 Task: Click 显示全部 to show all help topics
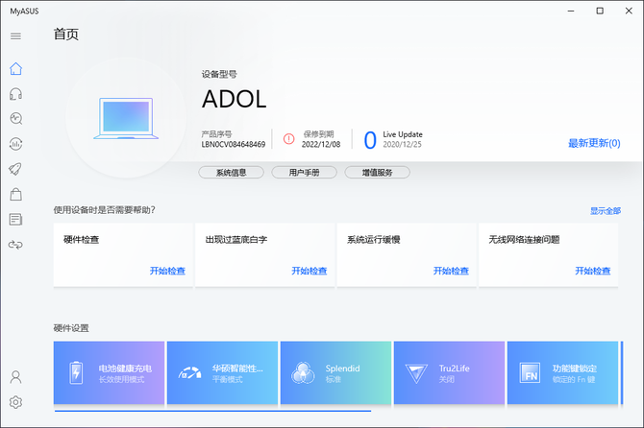(605, 211)
